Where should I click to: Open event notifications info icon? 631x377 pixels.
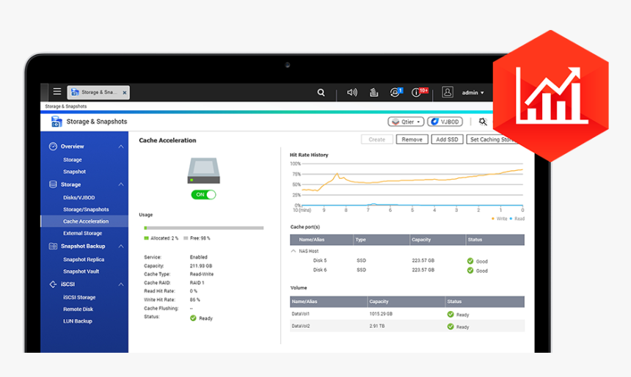[419, 92]
